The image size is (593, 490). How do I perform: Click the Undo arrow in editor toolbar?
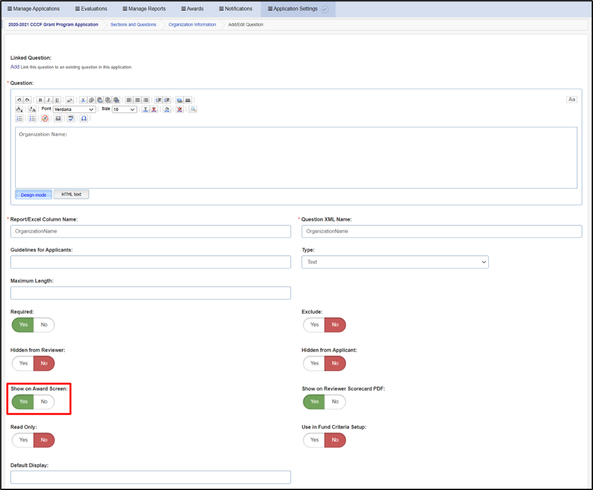click(x=19, y=100)
